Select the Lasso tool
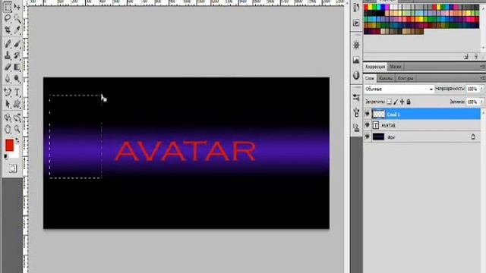 pyautogui.click(x=8, y=18)
